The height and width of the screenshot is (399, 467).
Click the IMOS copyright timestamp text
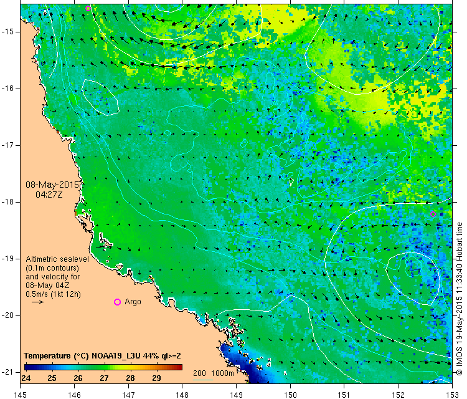460,299
